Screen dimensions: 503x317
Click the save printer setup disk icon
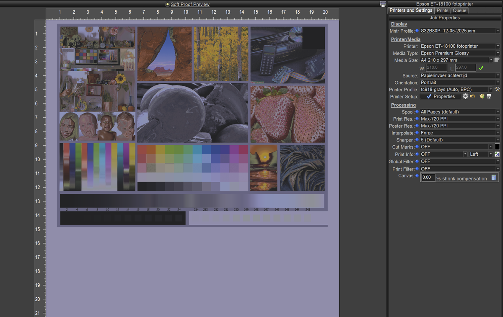pos(489,96)
